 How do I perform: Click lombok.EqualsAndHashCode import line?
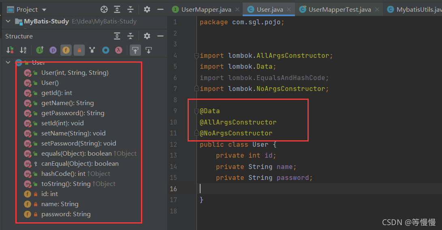[x=264, y=78]
